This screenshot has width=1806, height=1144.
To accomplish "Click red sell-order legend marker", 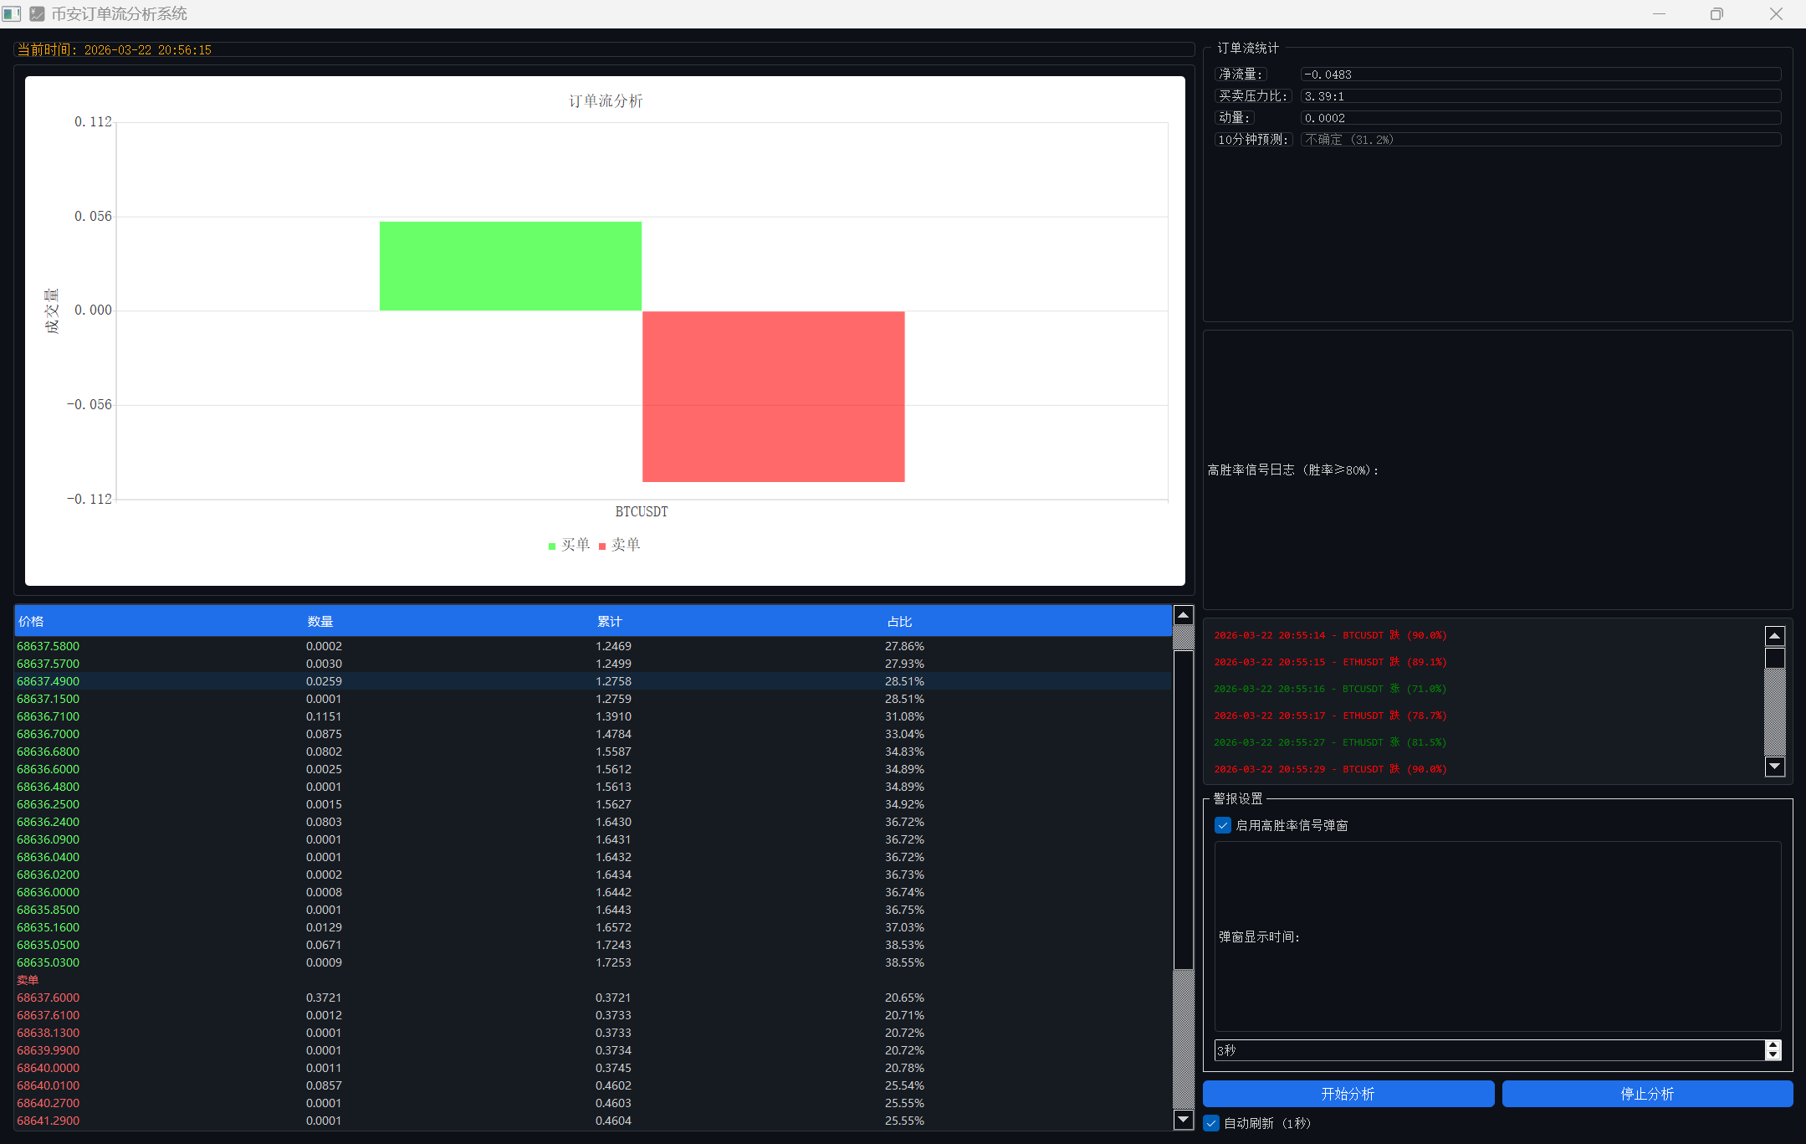I will 602,546.
